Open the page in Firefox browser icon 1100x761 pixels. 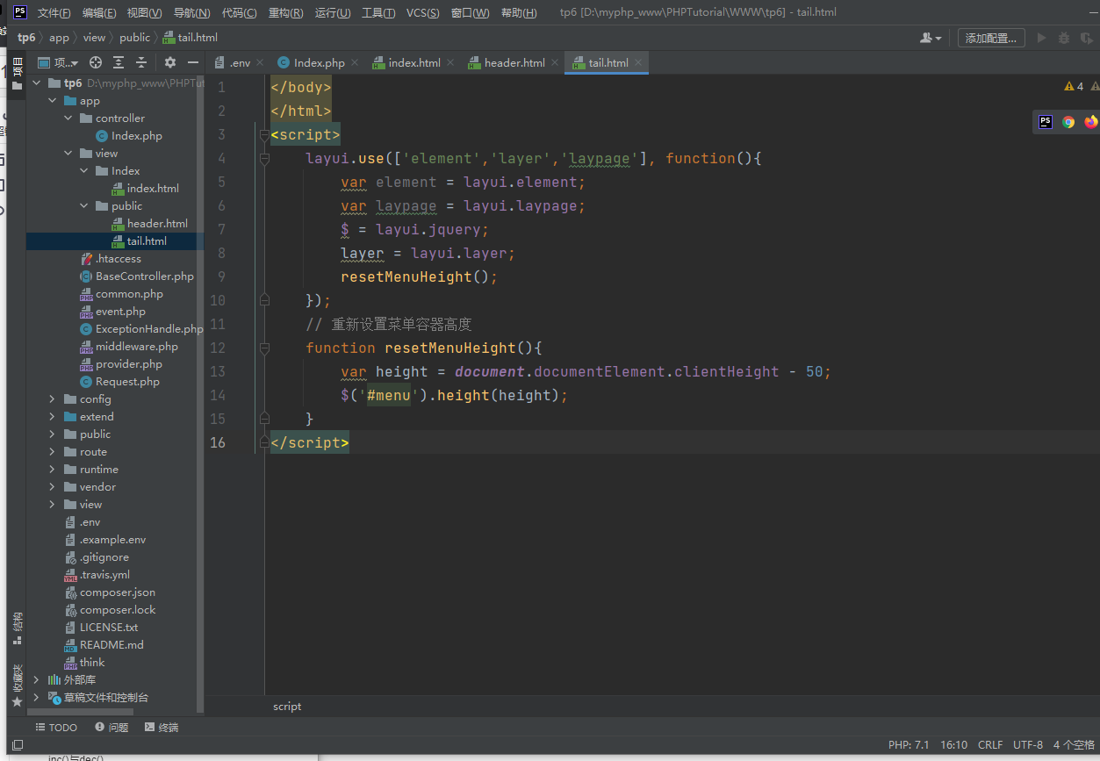pyautogui.click(x=1090, y=122)
